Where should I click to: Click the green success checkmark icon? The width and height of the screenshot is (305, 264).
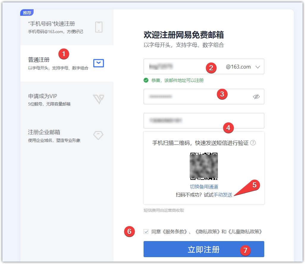146,80
